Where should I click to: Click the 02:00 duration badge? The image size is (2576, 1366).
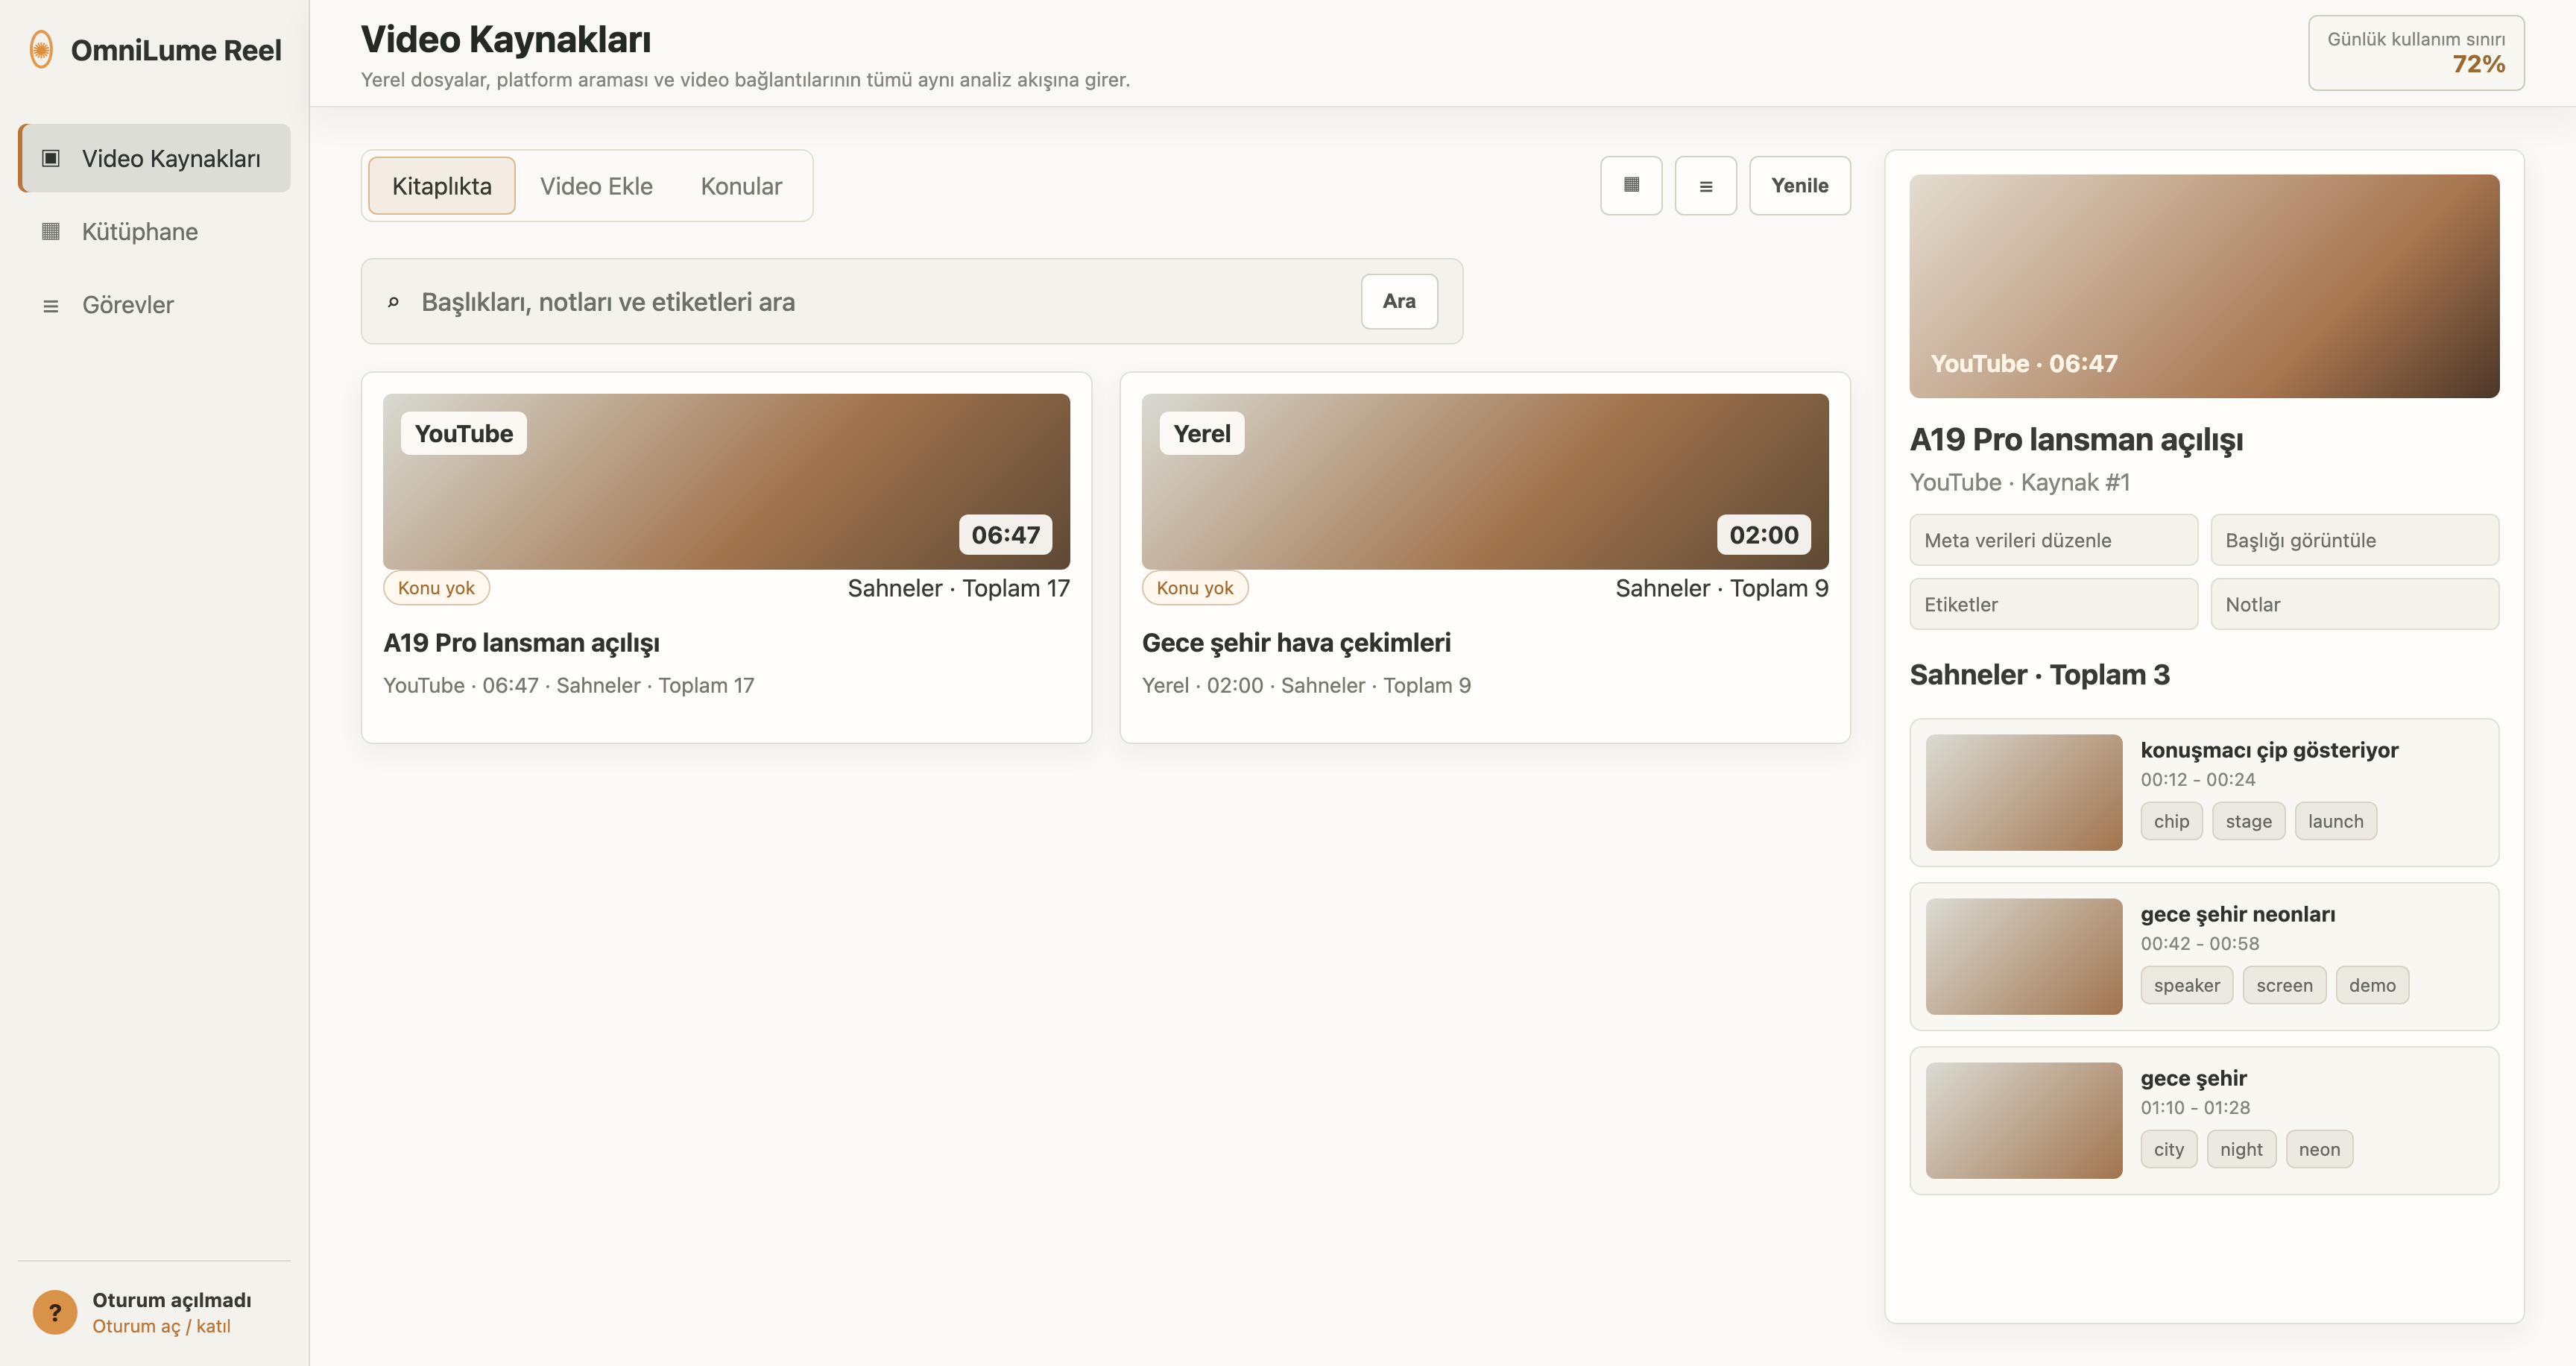(1763, 535)
